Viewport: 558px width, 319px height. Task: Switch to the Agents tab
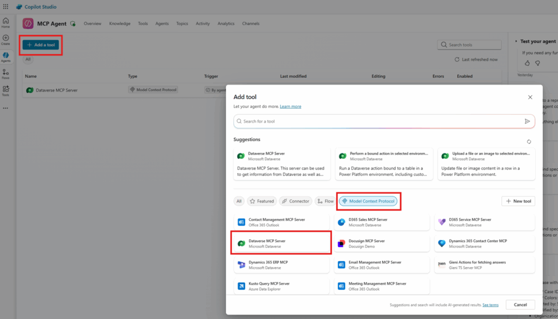click(162, 23)
